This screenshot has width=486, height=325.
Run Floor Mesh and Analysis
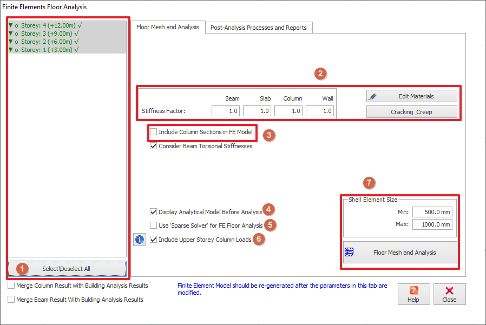click(x=400, y=253)
